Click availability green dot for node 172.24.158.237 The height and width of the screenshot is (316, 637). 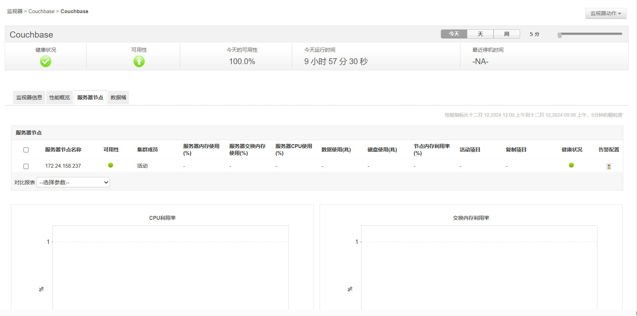pyautogui.click(x=110, y=165)
